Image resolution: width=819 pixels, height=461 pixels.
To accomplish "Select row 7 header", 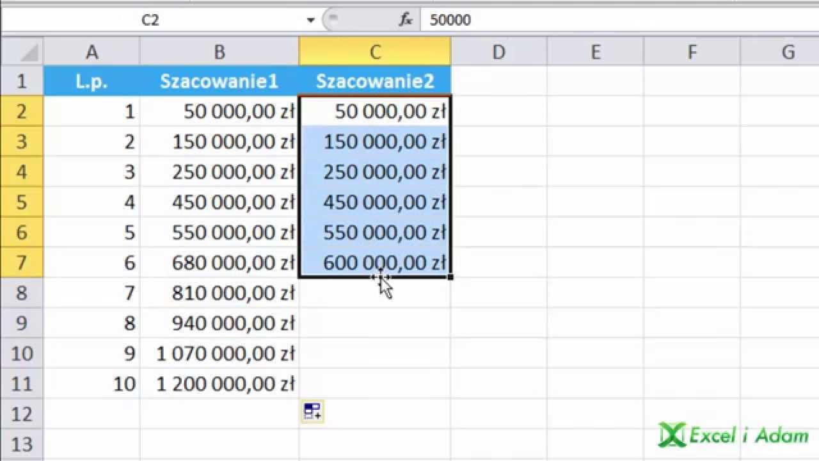I will pyautogui.click(x=22, y=263).
